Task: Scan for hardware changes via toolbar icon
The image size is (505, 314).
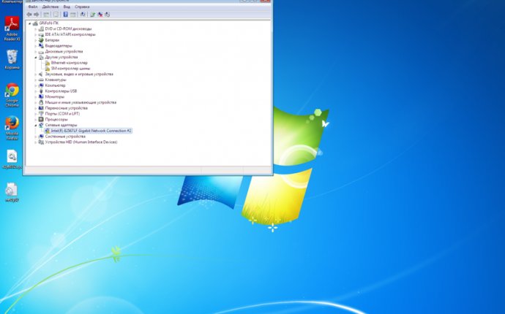Action: coord(83,15)
